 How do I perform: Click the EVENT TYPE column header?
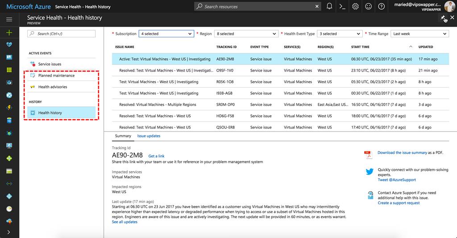259,47
